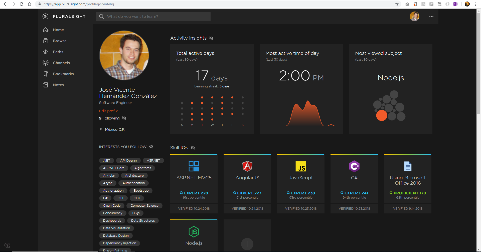Click the Data Visualization interest tag
Viewport: 481px width, 252px height.
pos(116,228)
